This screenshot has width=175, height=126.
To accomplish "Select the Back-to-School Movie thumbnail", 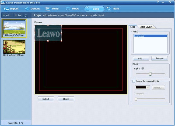I will (14, 47).
